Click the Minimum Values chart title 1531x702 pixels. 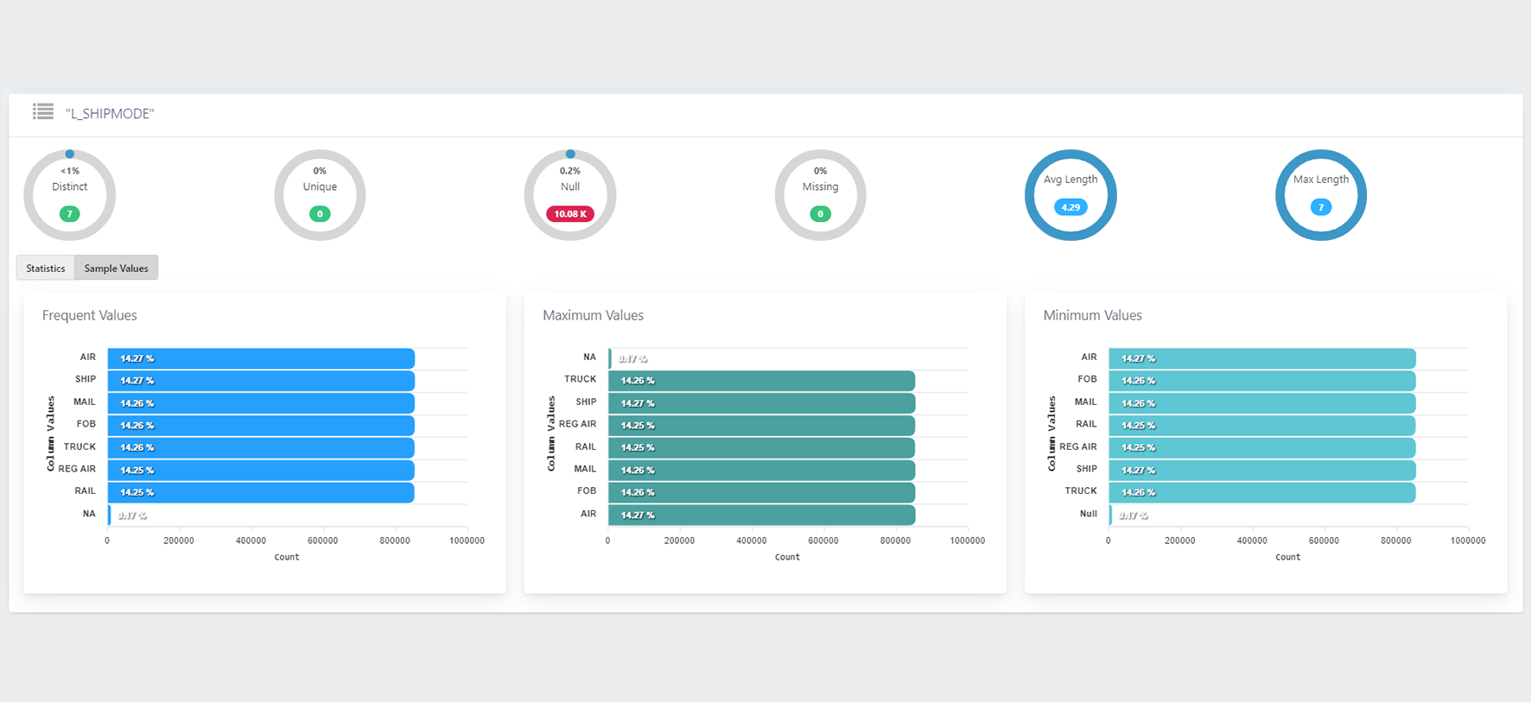(1092, 316)
